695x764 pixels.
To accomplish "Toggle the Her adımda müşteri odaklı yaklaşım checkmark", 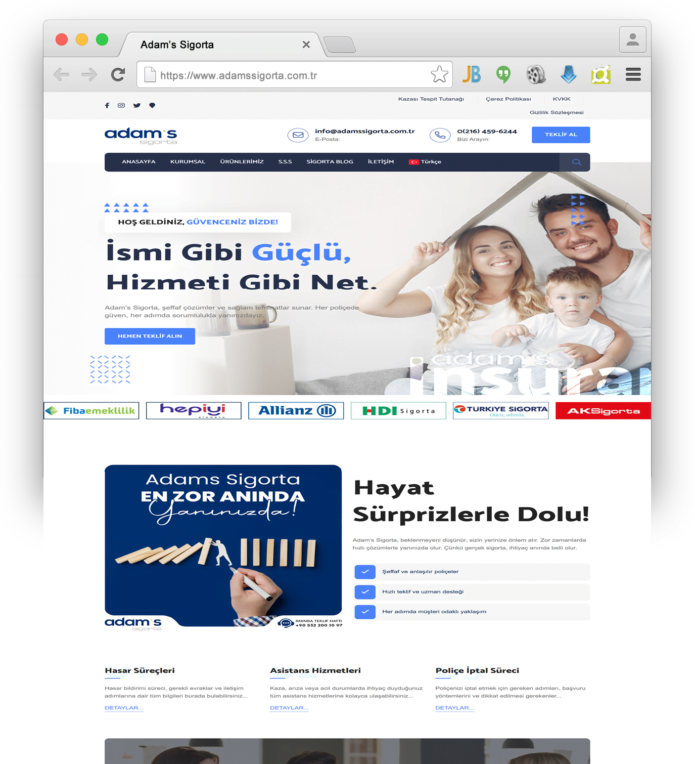I will (x=365, y=612).
